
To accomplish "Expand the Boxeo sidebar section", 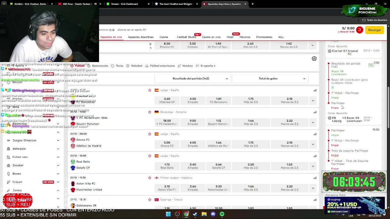I will coord(58,174).
